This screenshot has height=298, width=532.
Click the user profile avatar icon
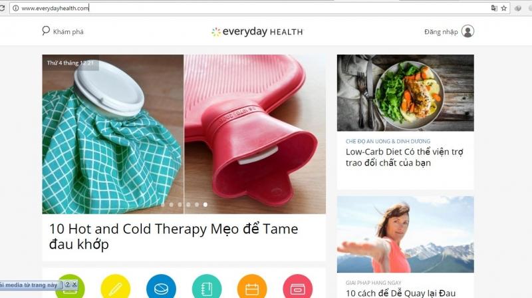pos(467,31)
